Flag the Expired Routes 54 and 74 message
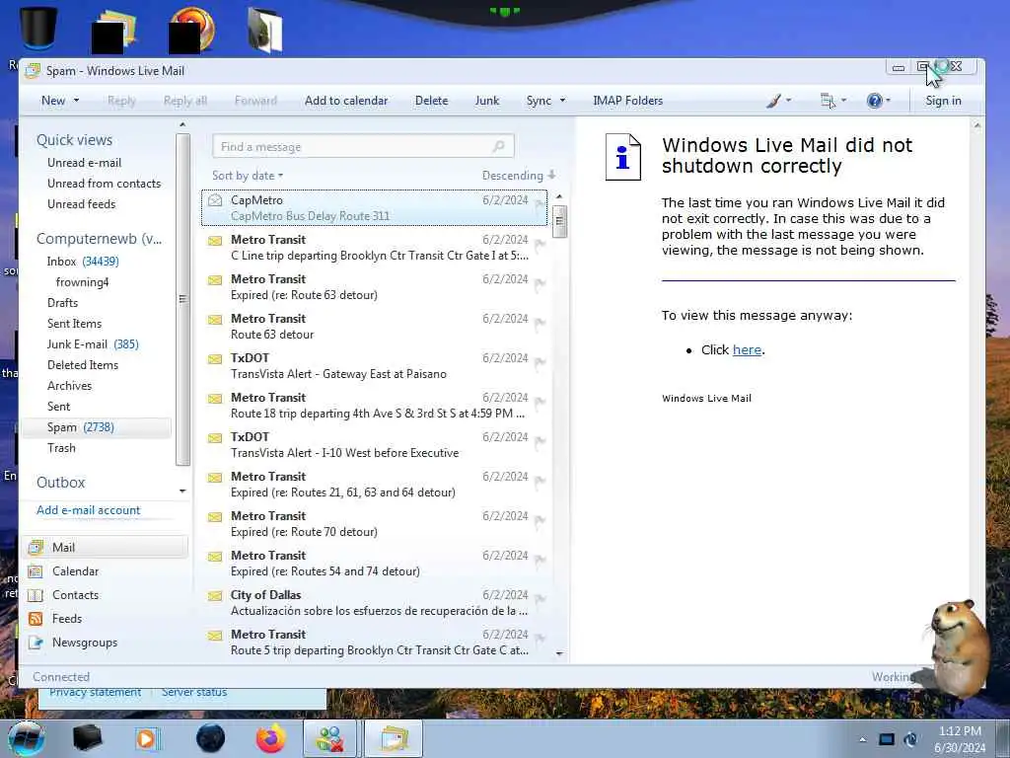1010x758 pixels. [540, 561]
